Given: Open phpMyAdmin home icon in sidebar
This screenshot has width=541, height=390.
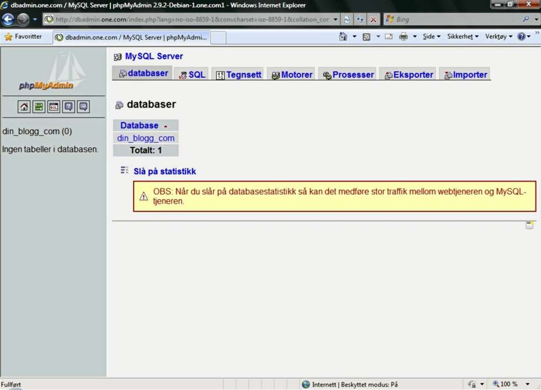Looking at the screenshot, I should click(x=24, y=106).
